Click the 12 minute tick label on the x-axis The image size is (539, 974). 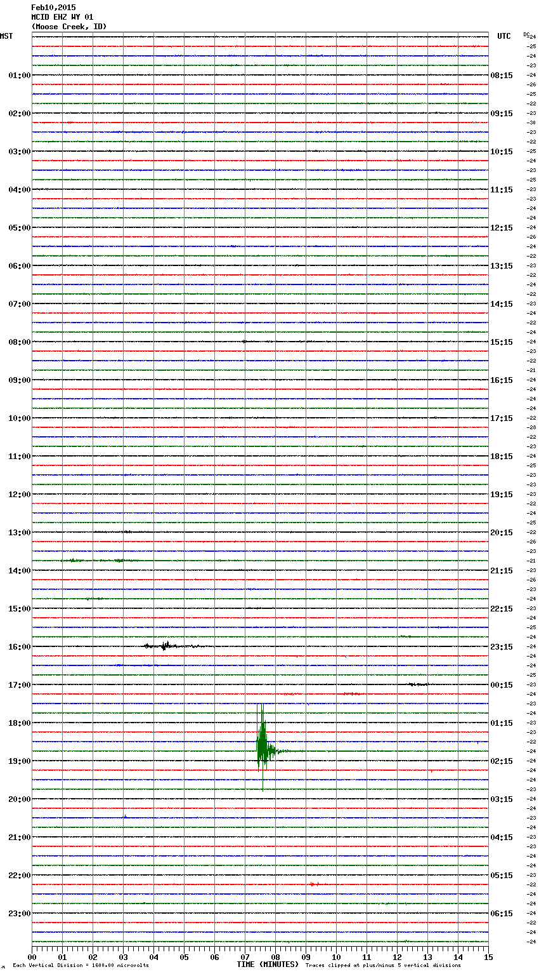click(397, 957)
